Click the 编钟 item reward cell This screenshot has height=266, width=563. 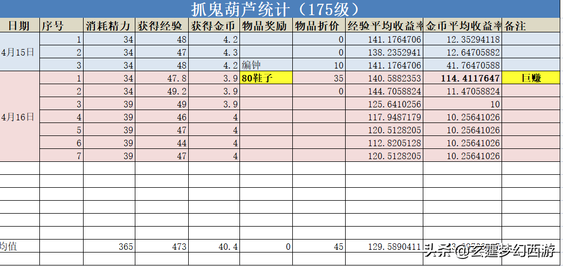click(266, 65)
